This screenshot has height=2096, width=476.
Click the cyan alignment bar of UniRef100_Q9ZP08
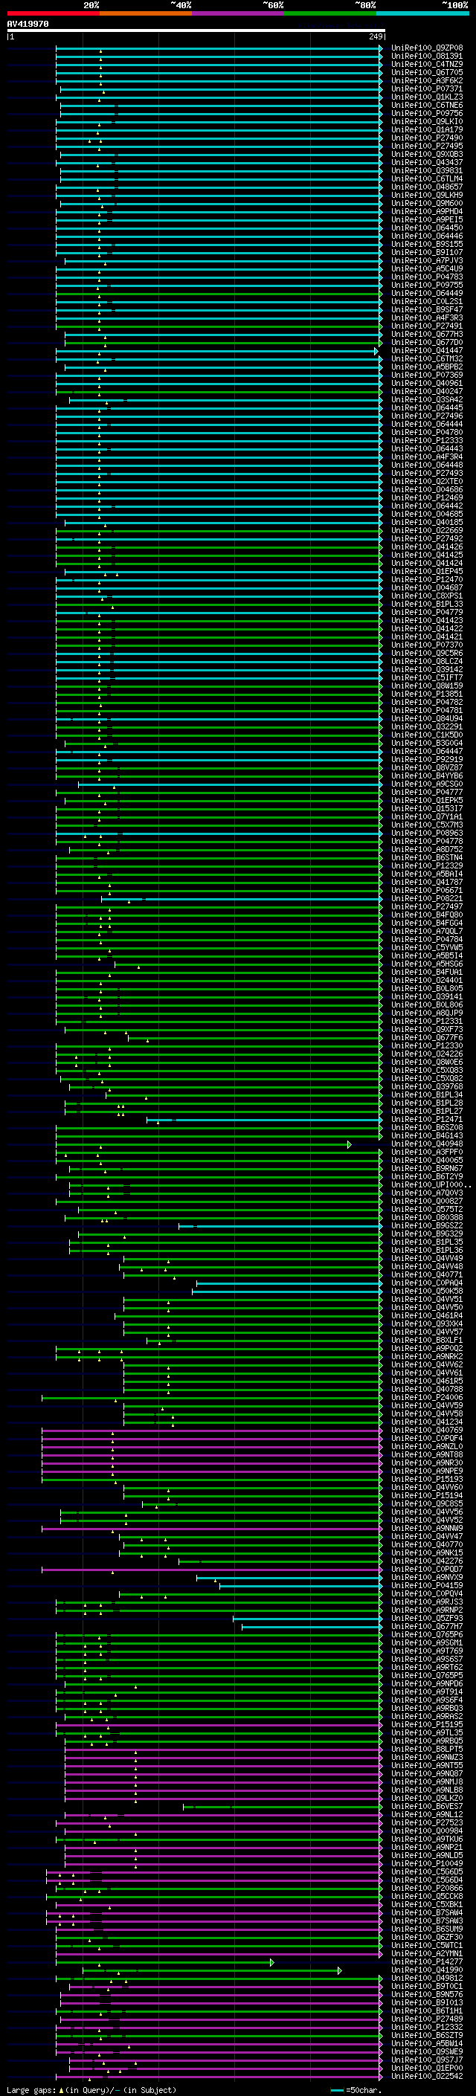pyautogui.click(x=219, y=48)
